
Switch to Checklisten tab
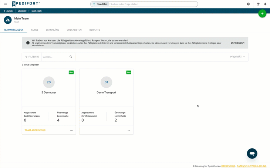74,30
